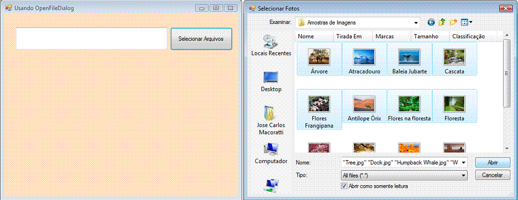Select the Computador sidebar icon
Image resolution: width=518 pixels, height=200 pixels.
click(271, 154)
